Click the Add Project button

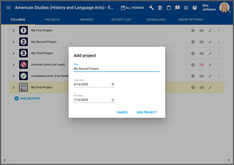click(x=147, y=112)
